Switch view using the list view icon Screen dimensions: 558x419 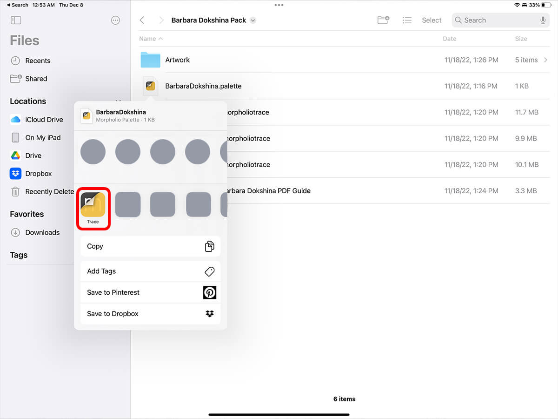[x=407, y=20]
